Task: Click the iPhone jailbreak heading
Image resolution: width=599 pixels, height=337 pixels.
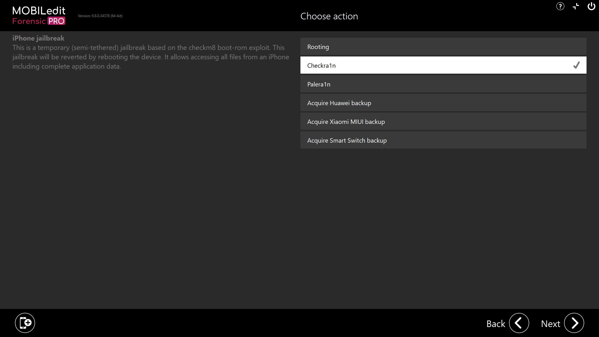Action: [38, 38]
